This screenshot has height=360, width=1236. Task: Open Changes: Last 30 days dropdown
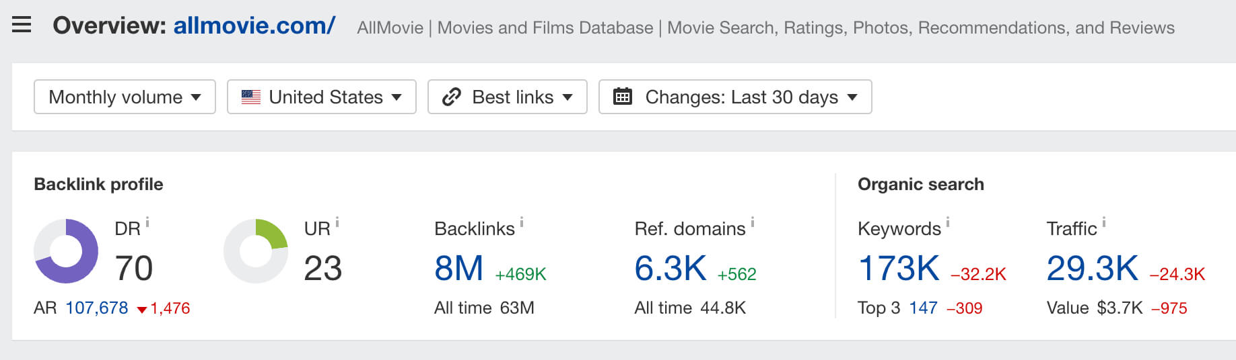pyautogui.click(x=734, y=97)
